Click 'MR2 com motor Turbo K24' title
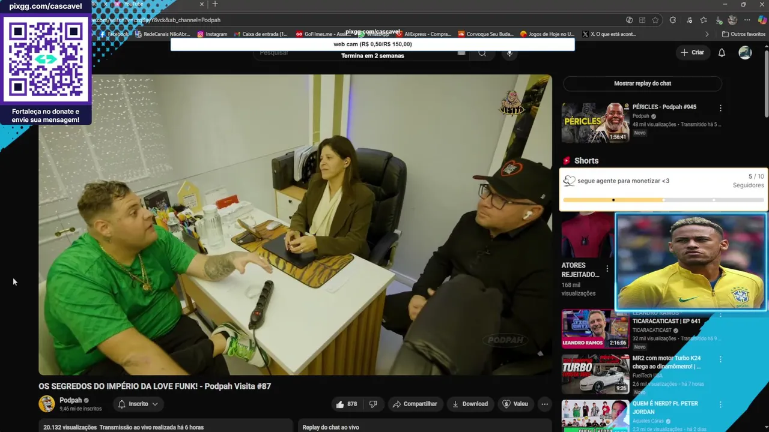769x432 pixels. tap(666, 362)
